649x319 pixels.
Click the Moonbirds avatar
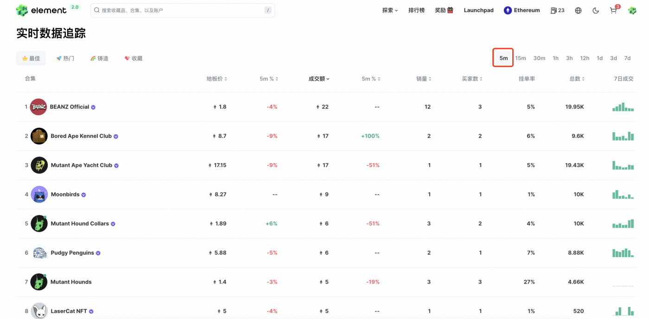pos(39,194)
